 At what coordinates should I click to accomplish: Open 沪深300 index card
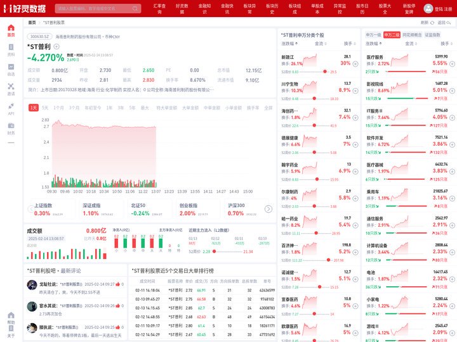245,210
